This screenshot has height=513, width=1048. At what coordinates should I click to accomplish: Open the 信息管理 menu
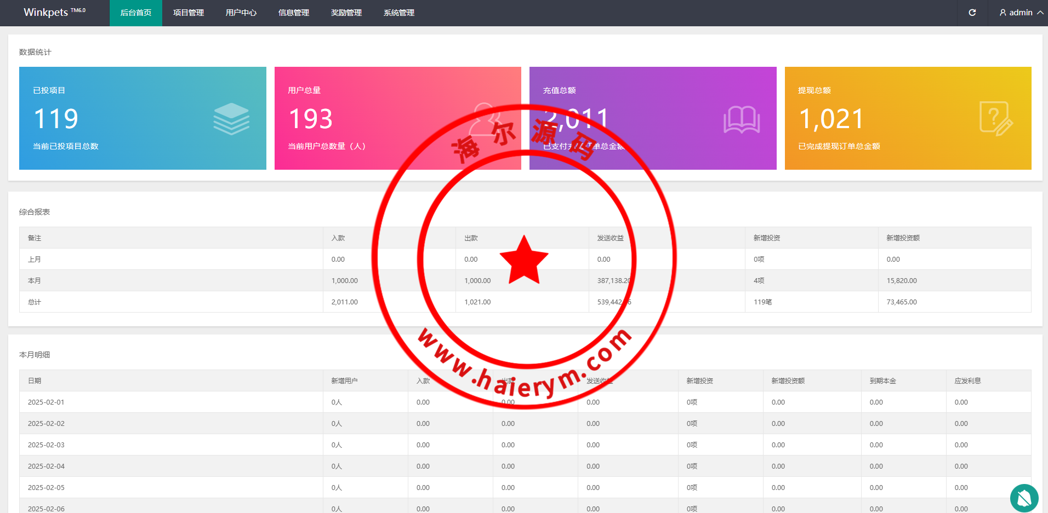pos(294,13)
